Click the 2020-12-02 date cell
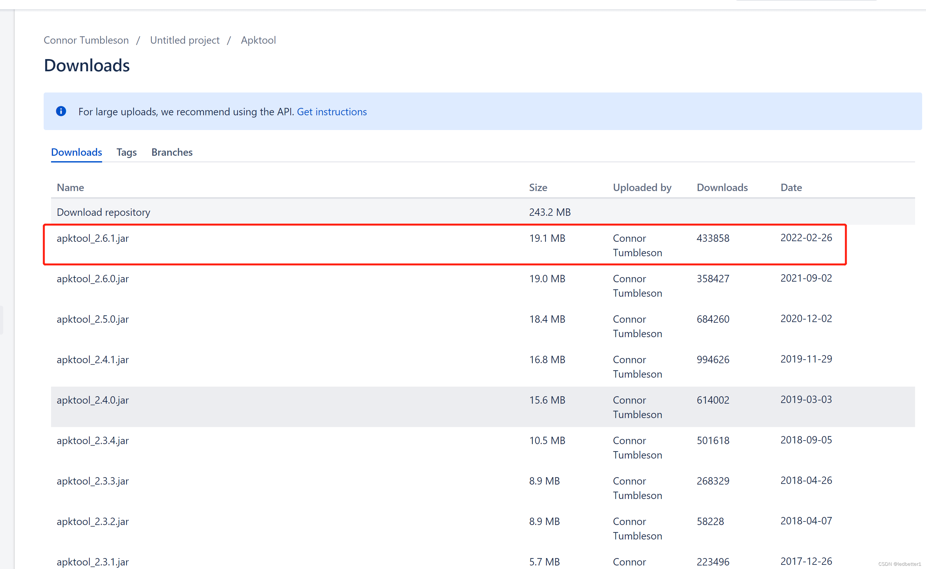 pyautogui.click(x=806, y=319)
